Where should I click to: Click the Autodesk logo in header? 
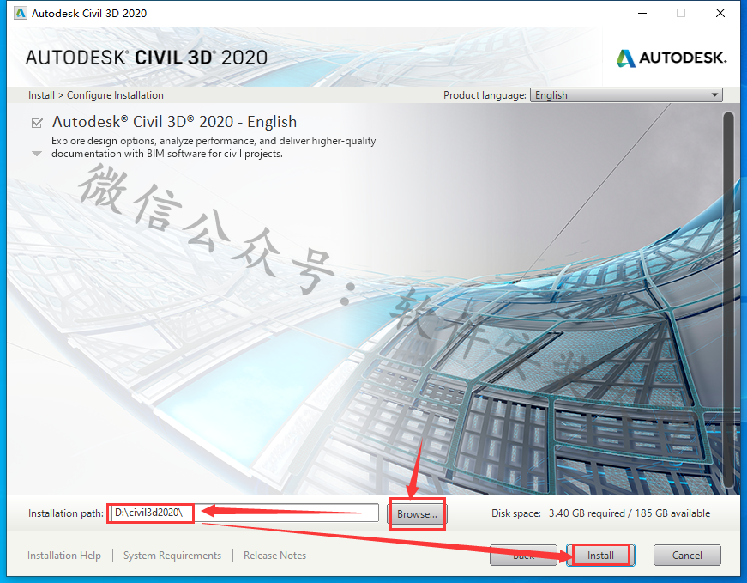point(672,58)
